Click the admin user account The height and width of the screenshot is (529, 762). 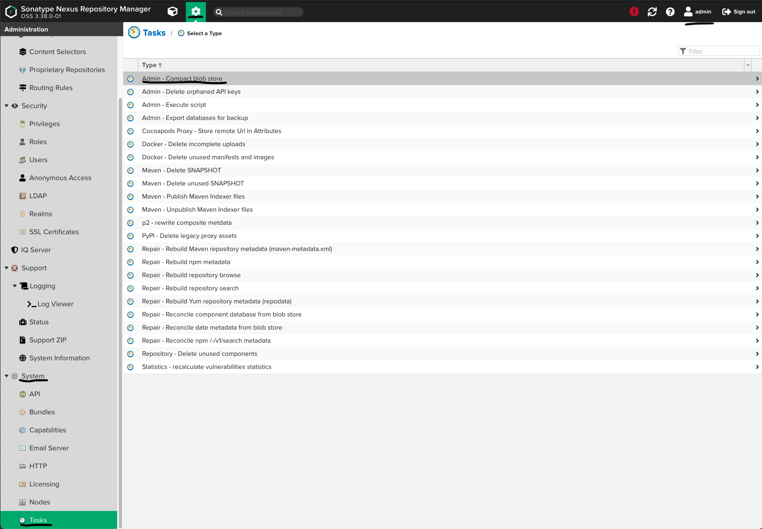(x=698, y=12)
